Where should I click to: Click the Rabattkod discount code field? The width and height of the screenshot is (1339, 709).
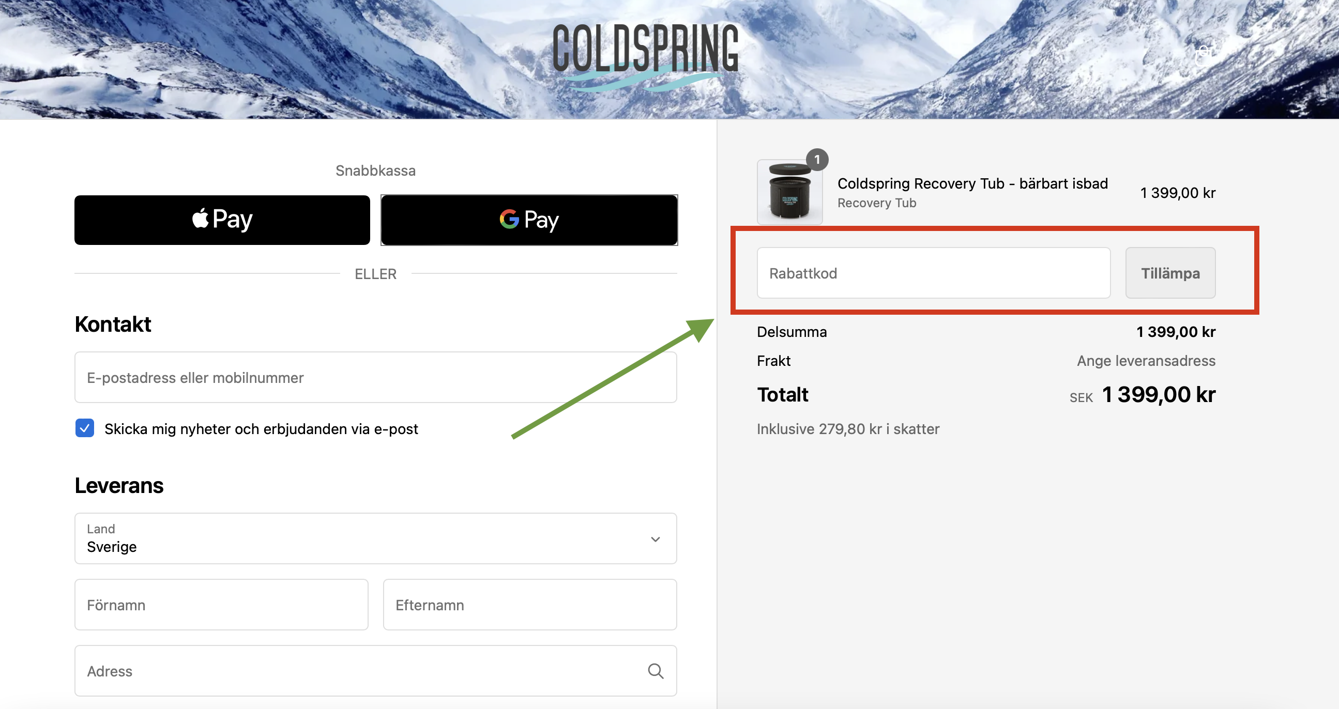[934, 273]
